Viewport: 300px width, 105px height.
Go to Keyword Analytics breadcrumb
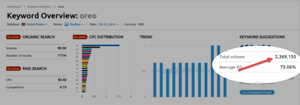click(x=39, y=7)
